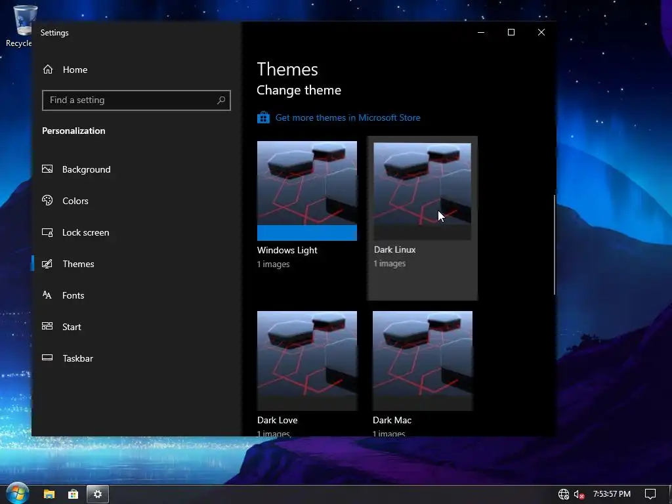Screen dimensions: 672x504
Task: Click the Dark Love theme name
Action: pyautogui.click(x=278, y=420)
